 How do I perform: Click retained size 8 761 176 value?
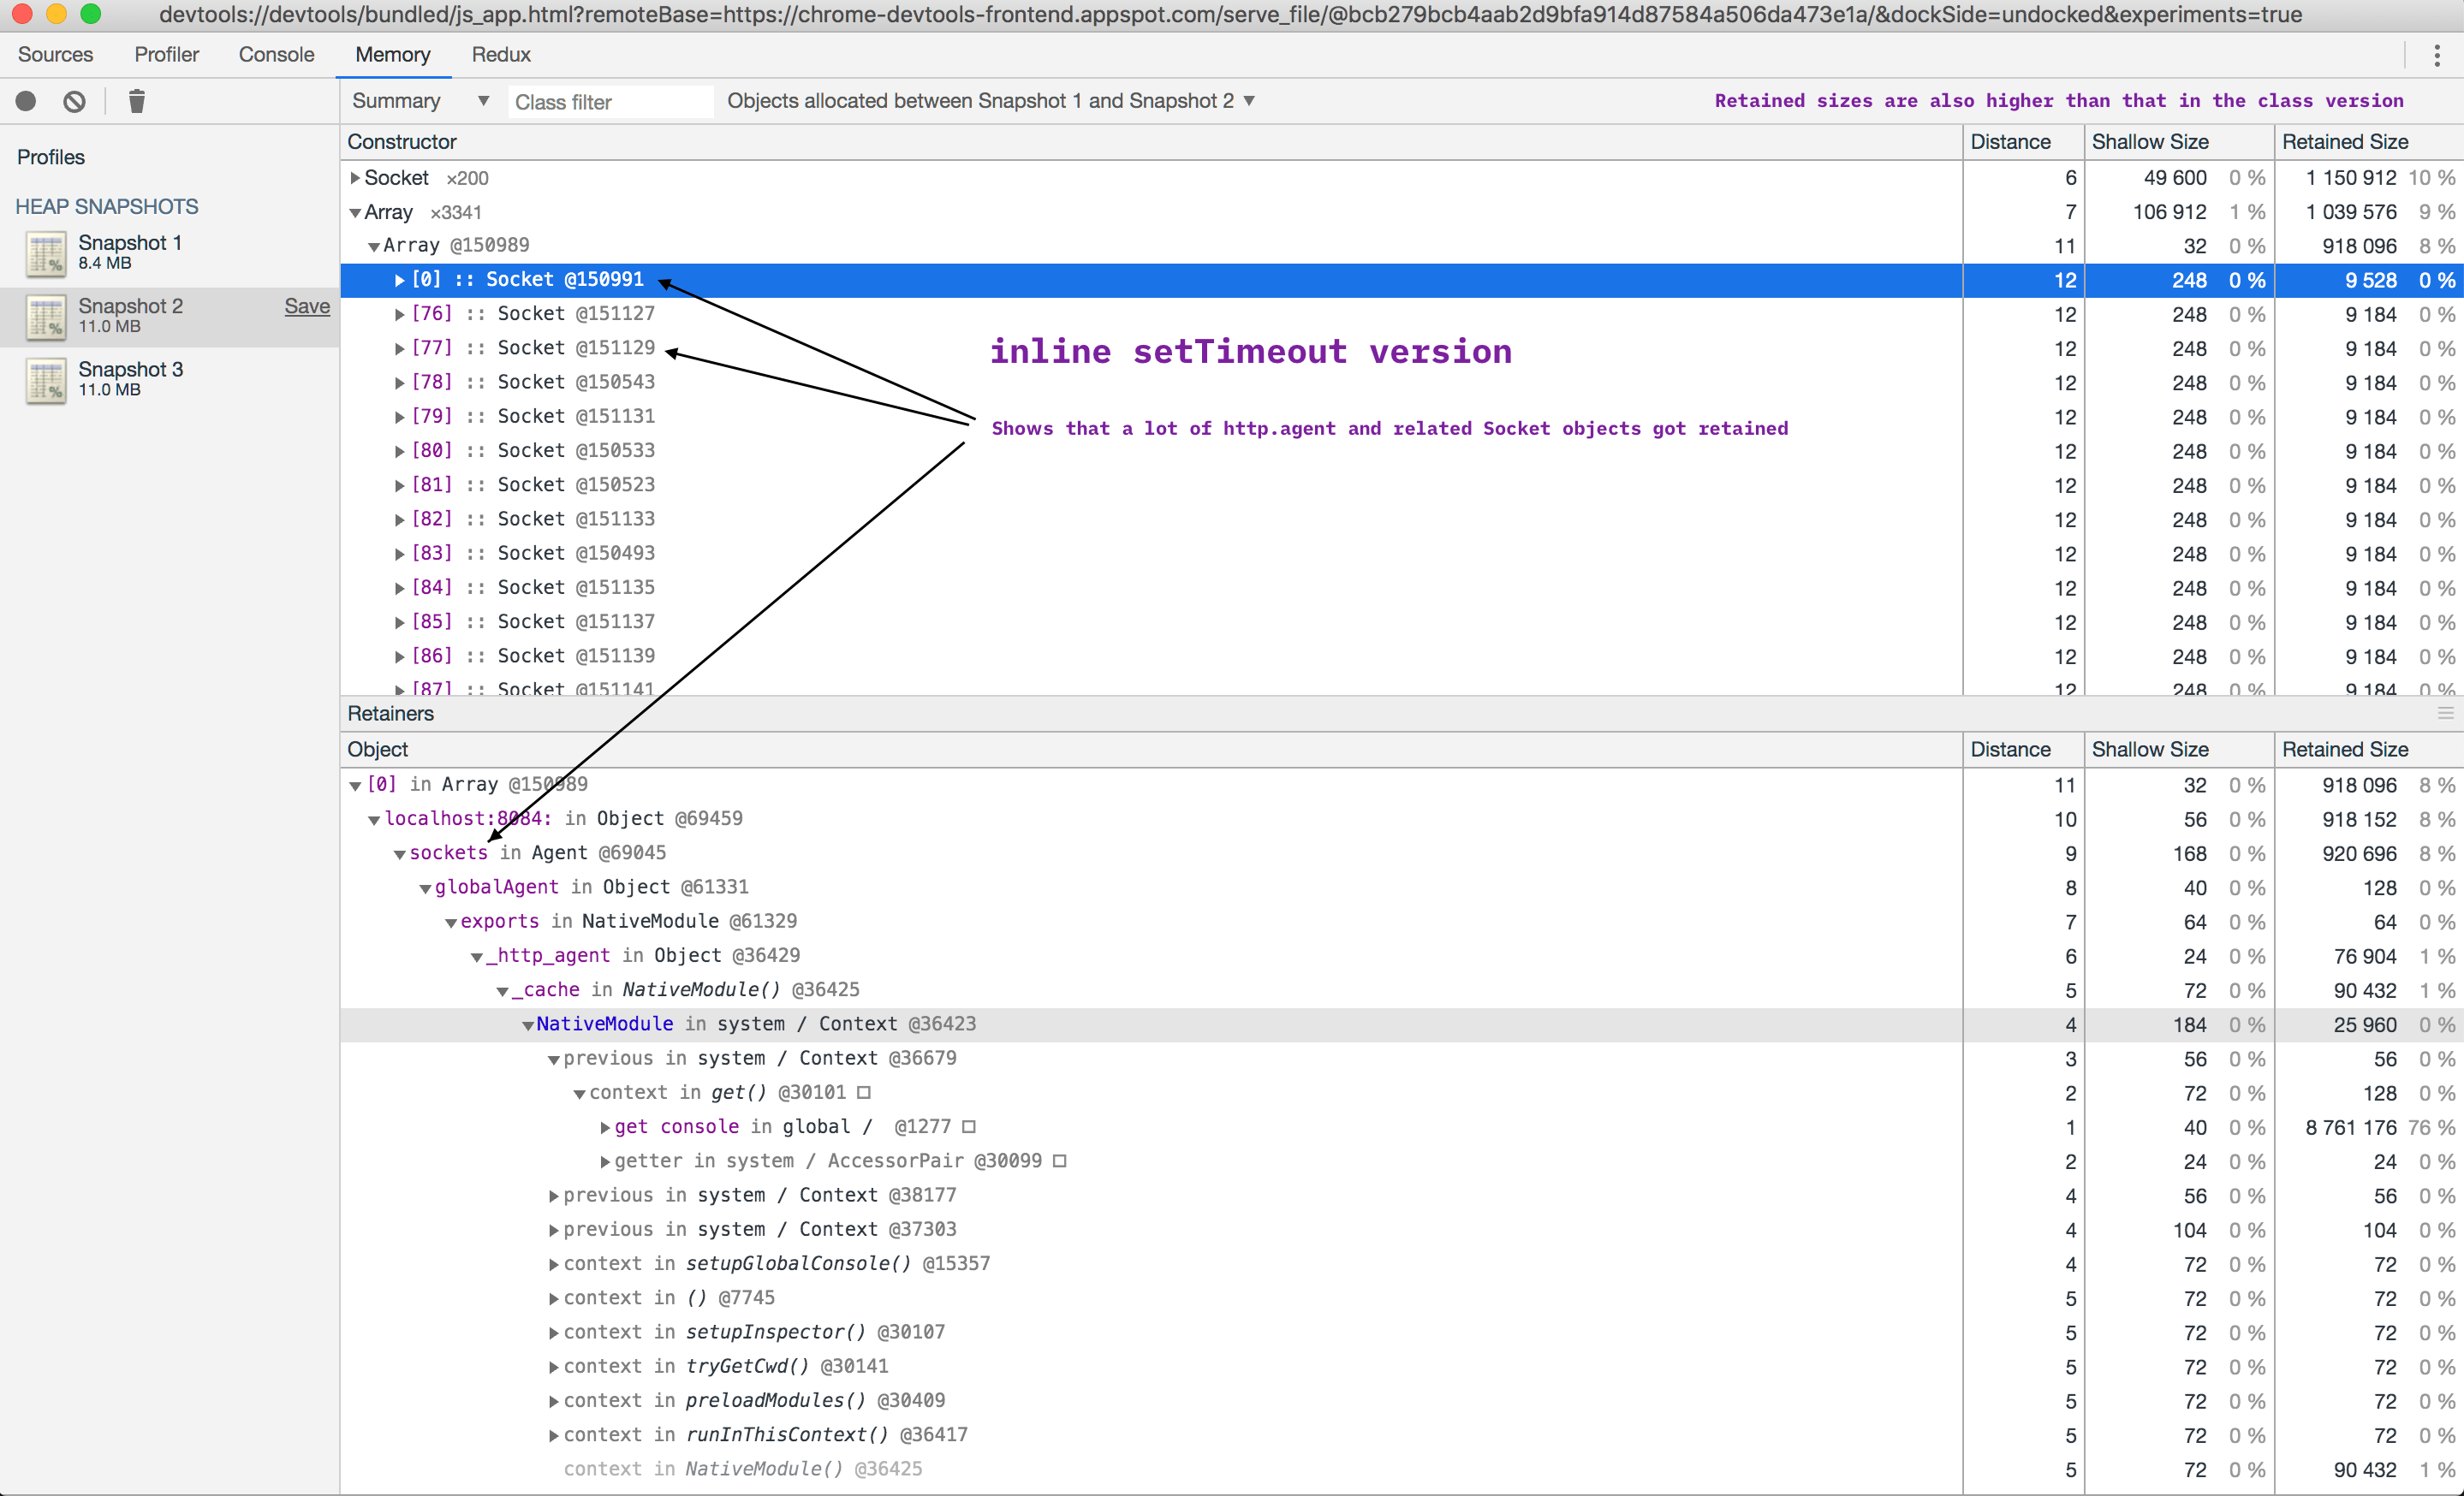point(2351,1127)
